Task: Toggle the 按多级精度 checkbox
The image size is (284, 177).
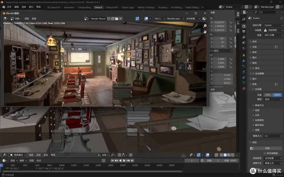Action: (x=265, y=153)
